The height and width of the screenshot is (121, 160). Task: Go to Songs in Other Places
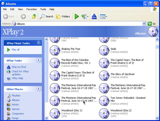15,118
